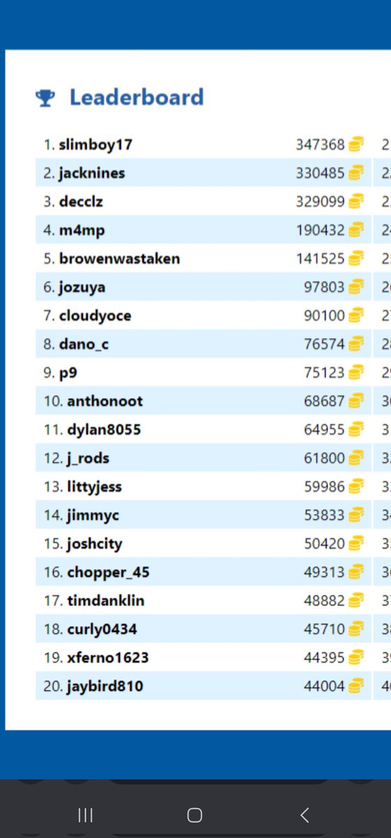391x838 pixels.
Task: Select player name dano_c
Action: tap(84, 344)
